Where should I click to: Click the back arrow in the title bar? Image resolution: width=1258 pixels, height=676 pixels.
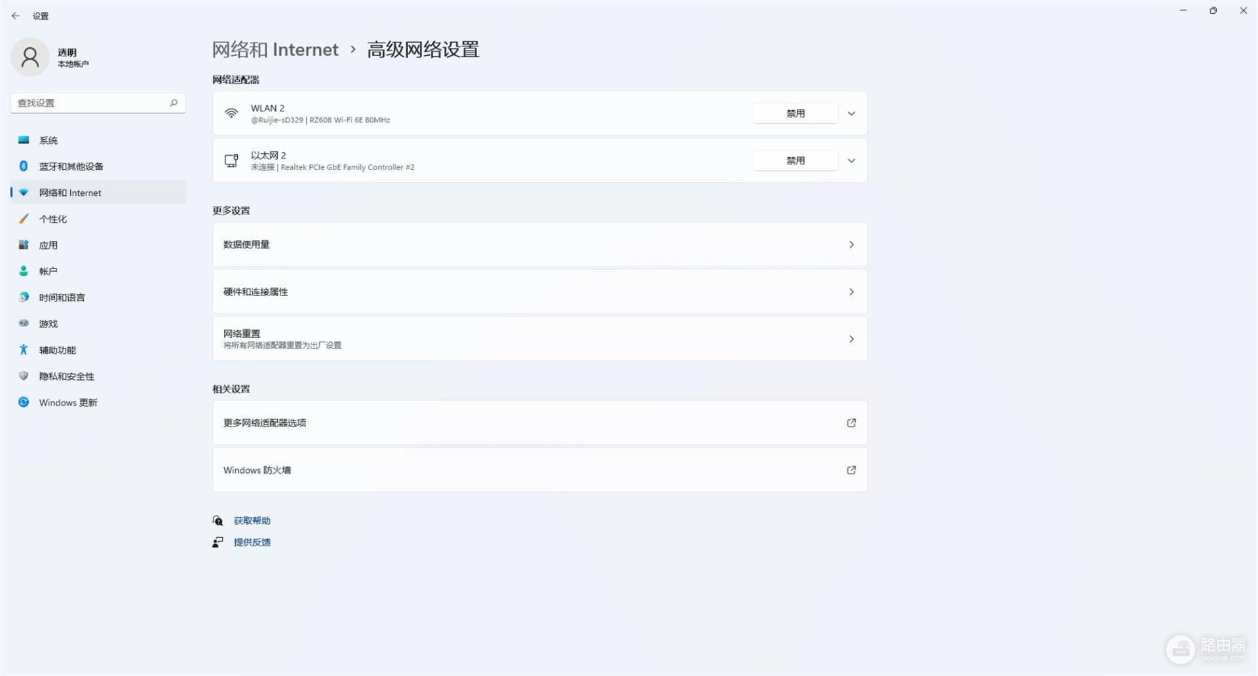click(x=16, y=16)
